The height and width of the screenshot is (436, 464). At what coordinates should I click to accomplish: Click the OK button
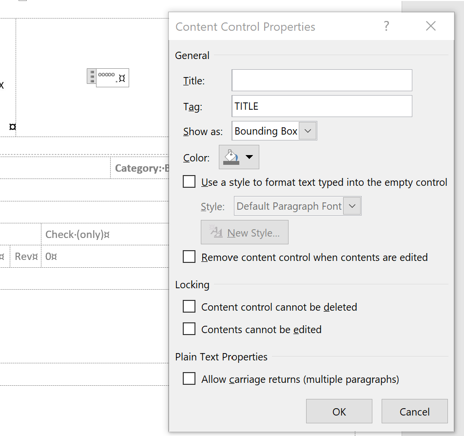[x=339, y=412]
